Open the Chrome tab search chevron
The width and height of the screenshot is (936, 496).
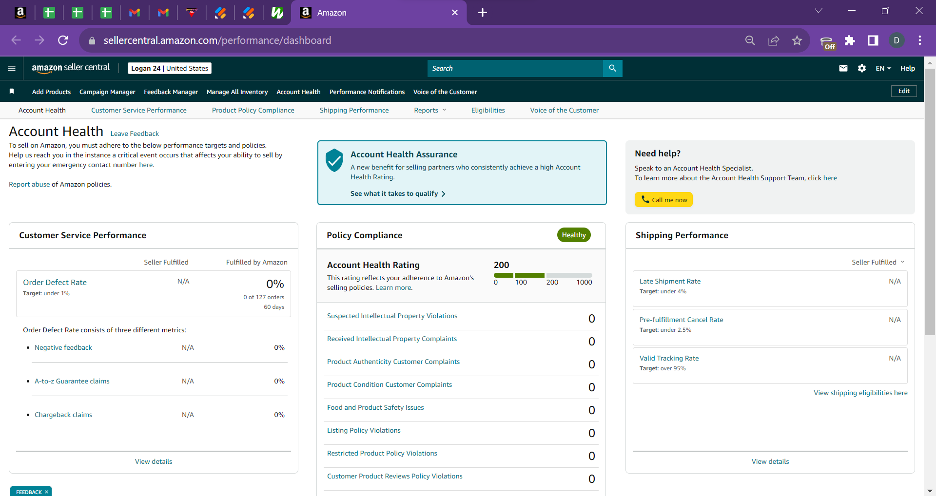(819, 11)
